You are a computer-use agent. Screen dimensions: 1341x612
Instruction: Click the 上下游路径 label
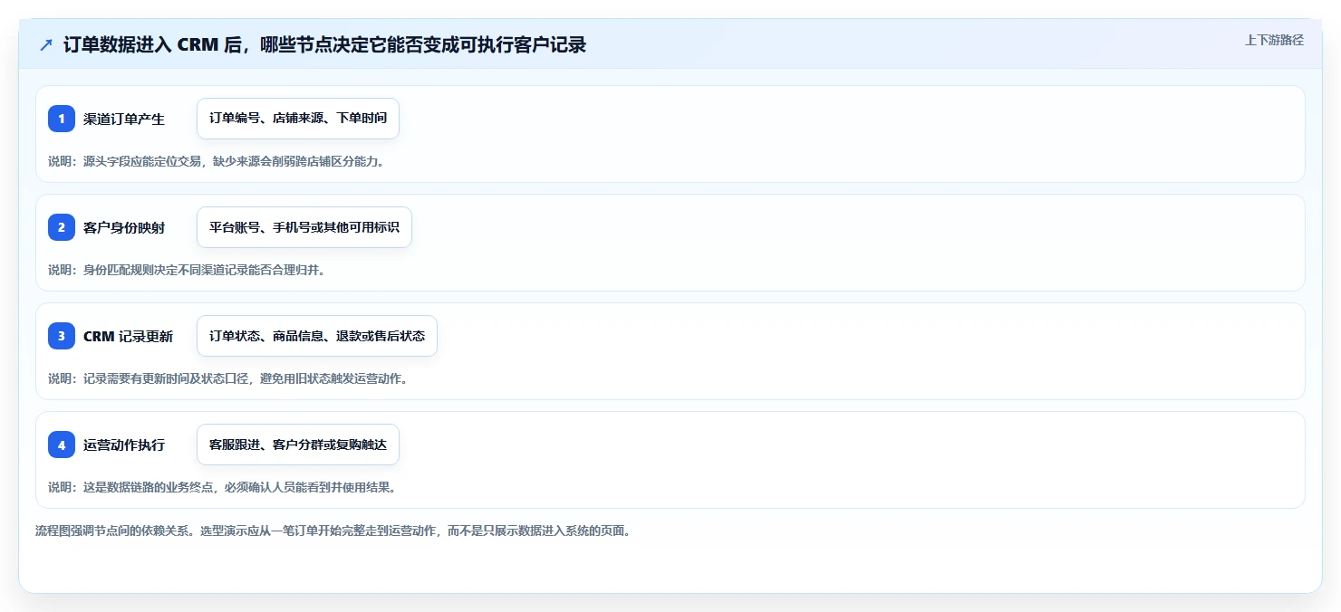click(x=1274, y=40)
